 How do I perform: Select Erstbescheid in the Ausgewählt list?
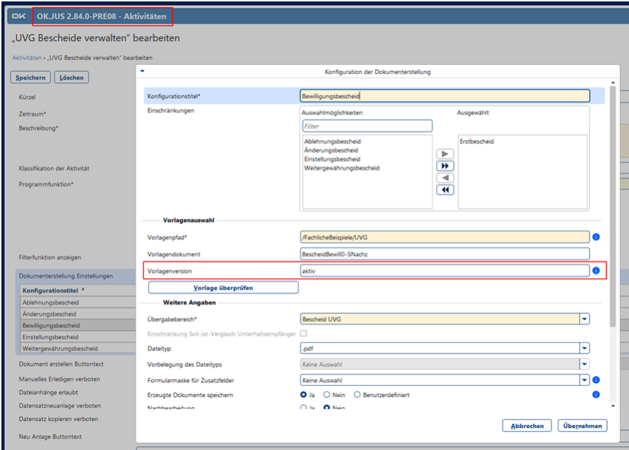(x=476, y=141)
